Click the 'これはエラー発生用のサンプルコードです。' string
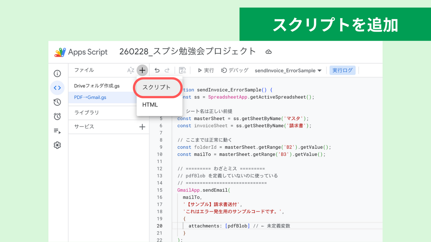 233,212
